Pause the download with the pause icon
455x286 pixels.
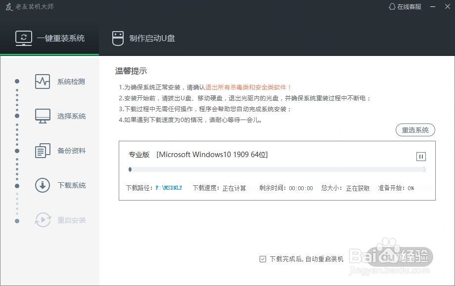point(421,157)
